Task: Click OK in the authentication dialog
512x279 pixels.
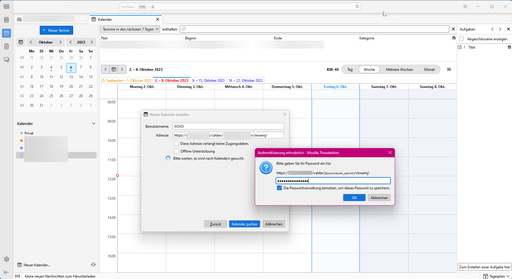Action: coord(354,198)
